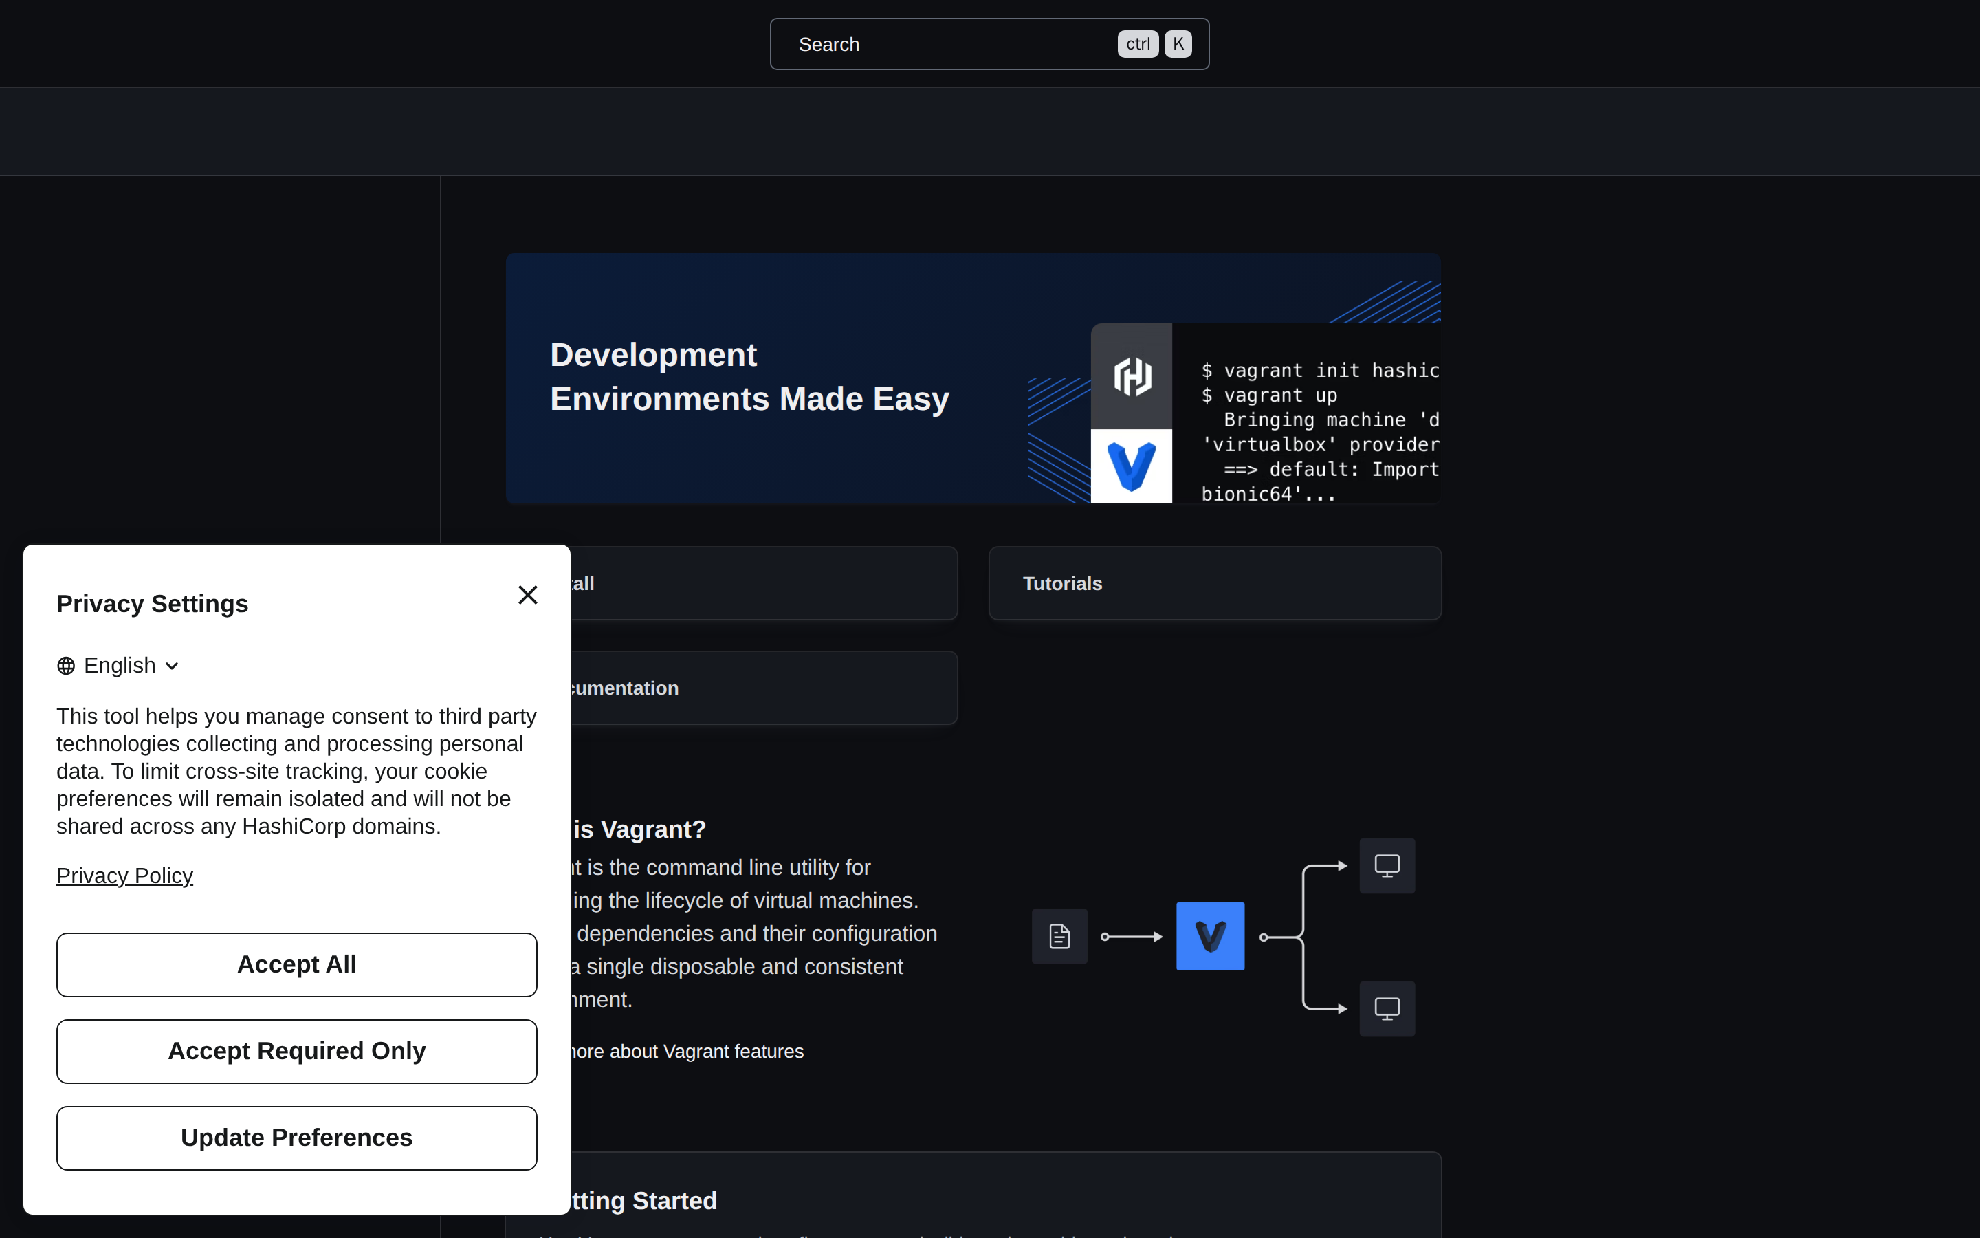Open the Privacy Policy link
1980x1238 pixels.
[124, 876]
